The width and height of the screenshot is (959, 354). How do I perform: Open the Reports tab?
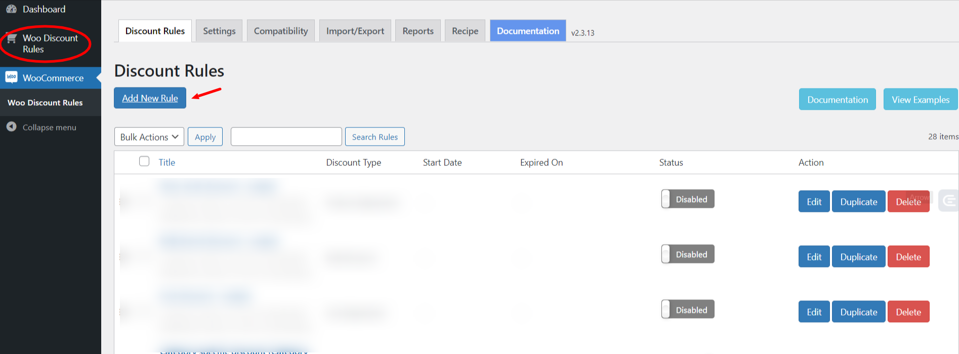pos(418,31)
